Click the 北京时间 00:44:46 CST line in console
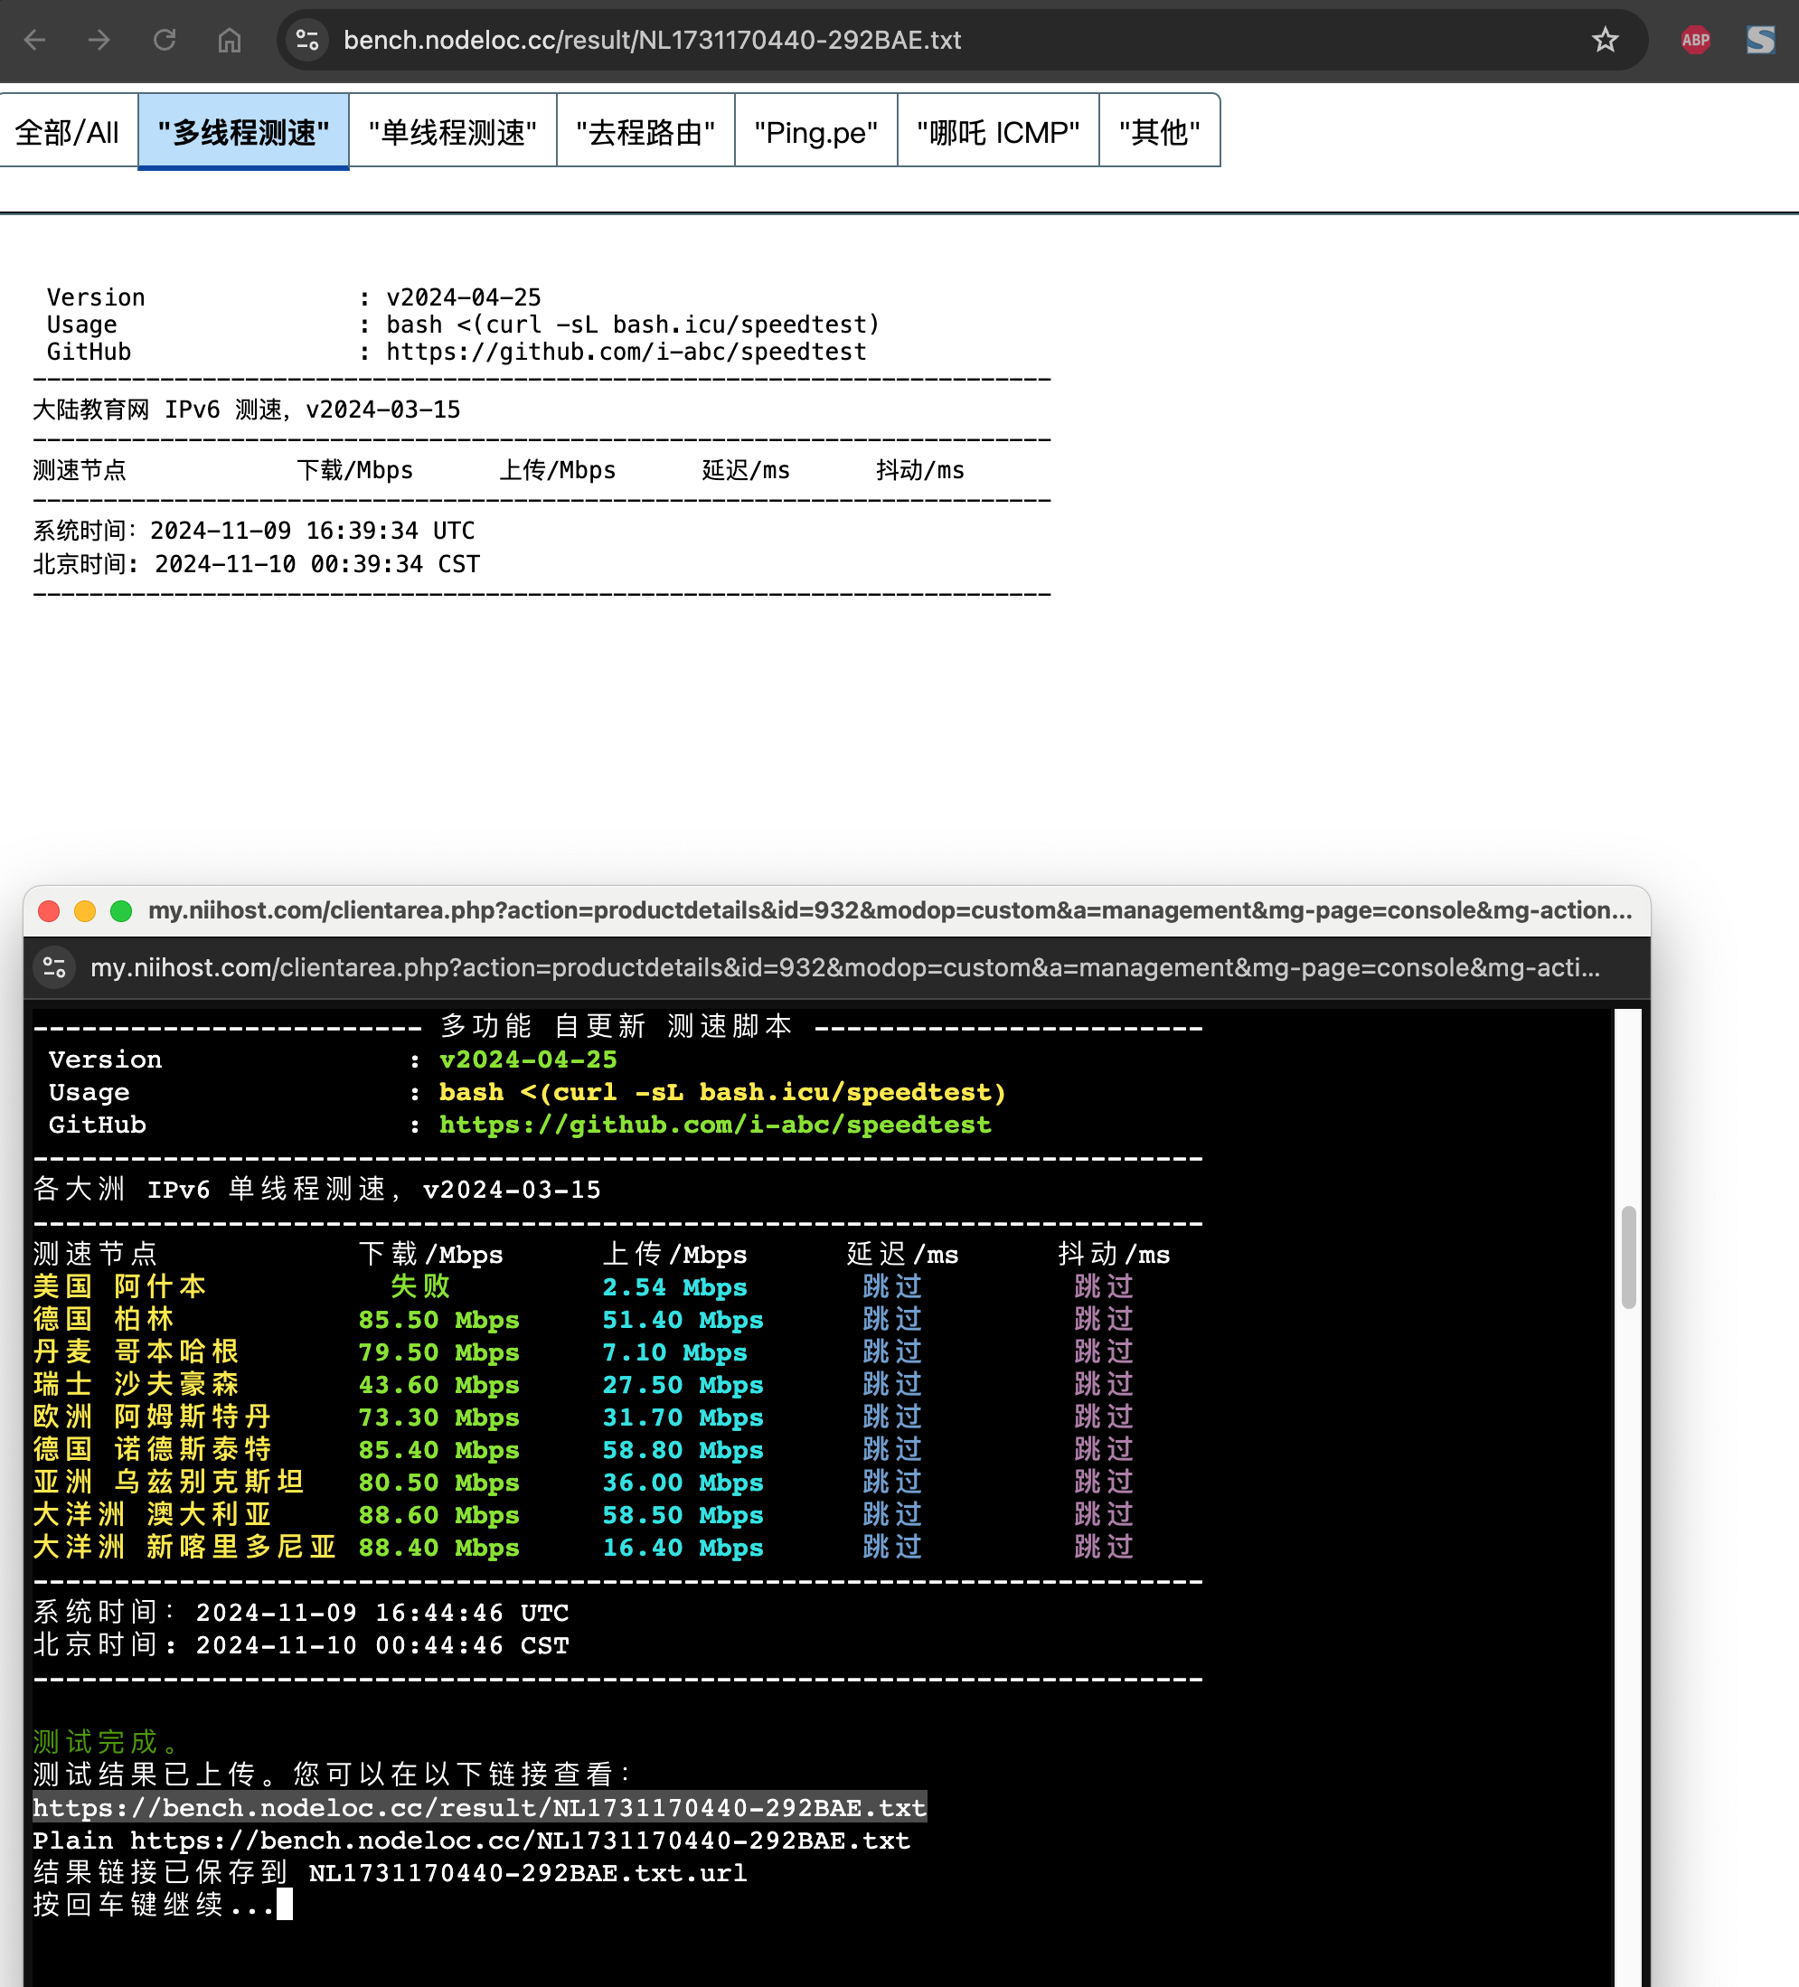Image resolution: width=1799 pixels, height=1987 pixels. coord(301,1645)
